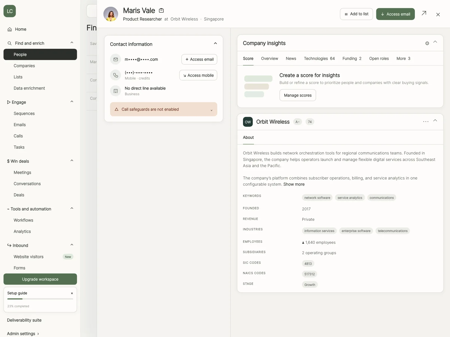The width and height of the screenshot is (450, 337).
Task: Click the mobile phone icon
Action: click(116, 75)
